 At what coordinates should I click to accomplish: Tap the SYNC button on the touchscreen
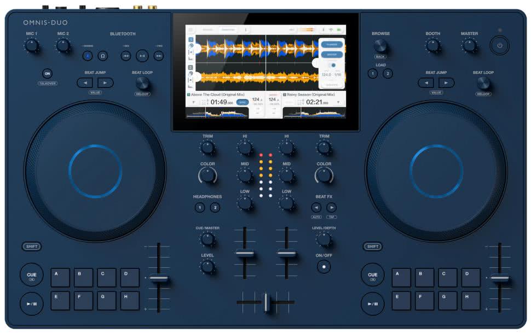pyautogui.click(x=243, y=102)
